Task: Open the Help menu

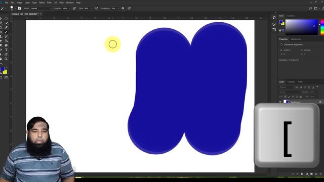Action: tap(78, 3)
